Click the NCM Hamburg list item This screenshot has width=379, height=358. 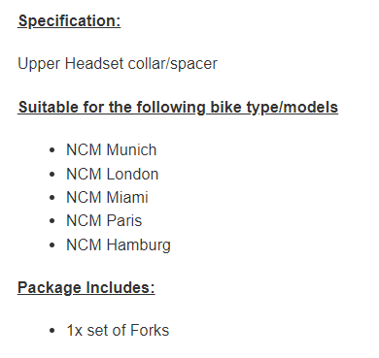[x=119, y=244]
